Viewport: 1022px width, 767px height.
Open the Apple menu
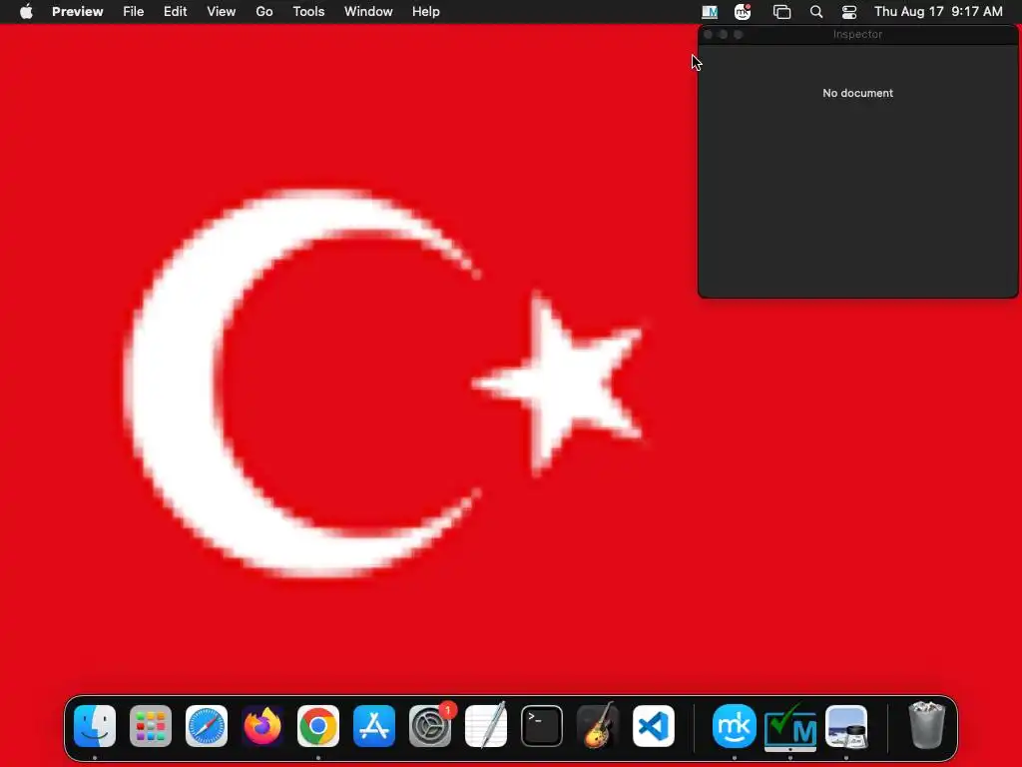pyautogui.click(x=26, y=12)
